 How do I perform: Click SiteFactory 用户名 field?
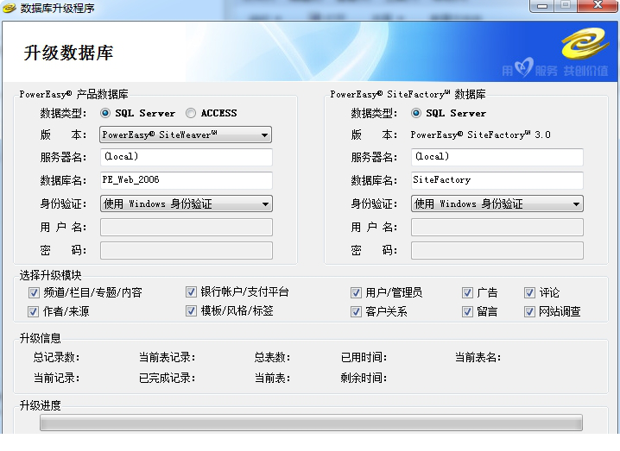click(x=497, y=227)
